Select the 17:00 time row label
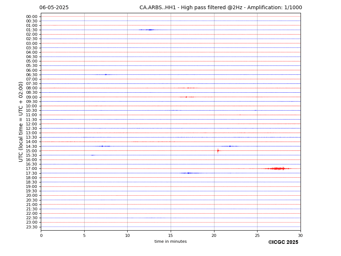The height and width of the screenshot is (256, 341). point(32,169)
